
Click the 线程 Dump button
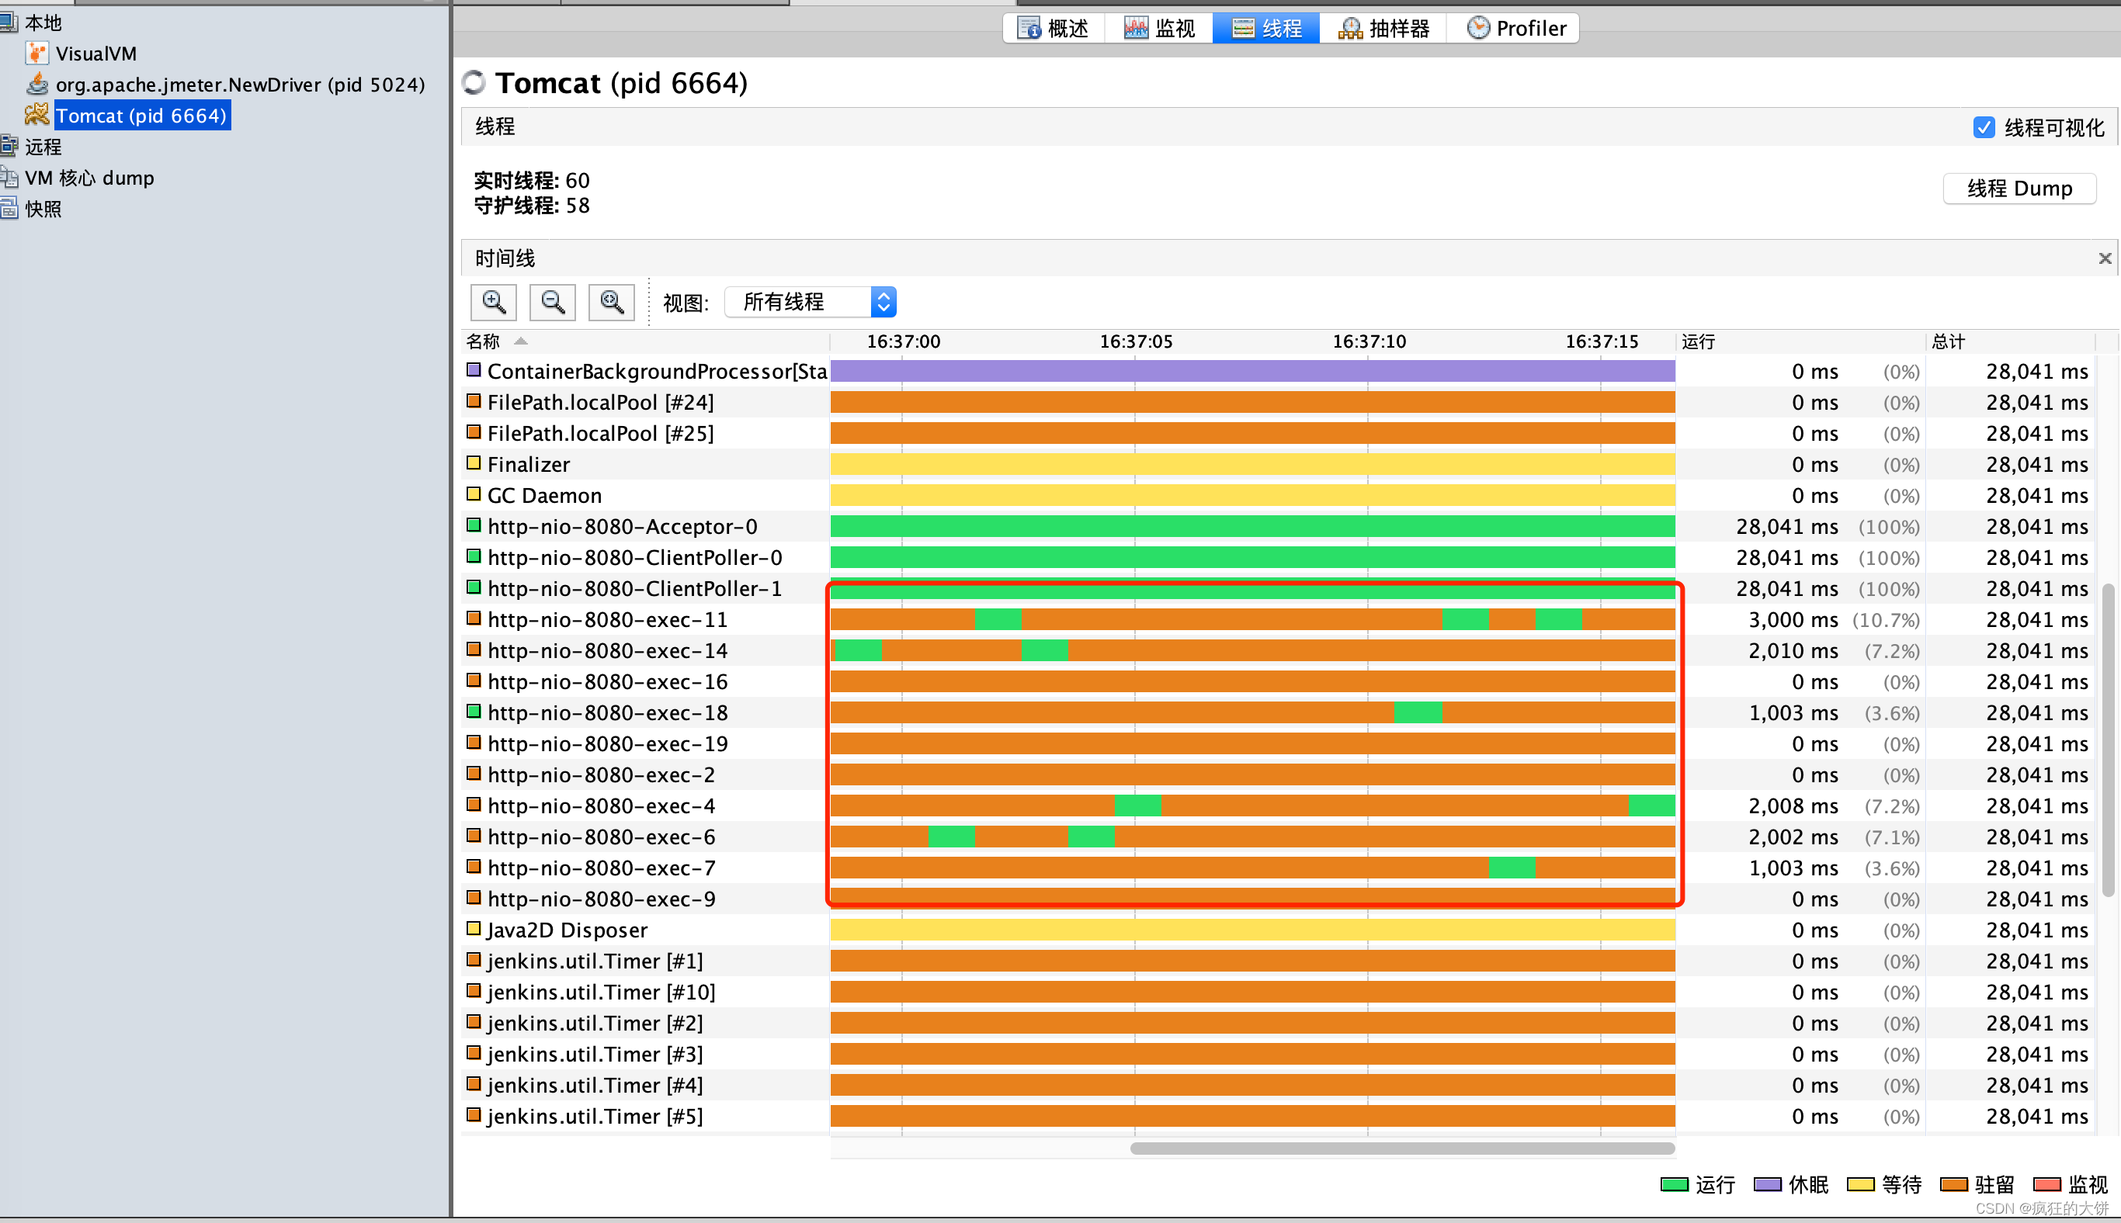pos(2019,188)
